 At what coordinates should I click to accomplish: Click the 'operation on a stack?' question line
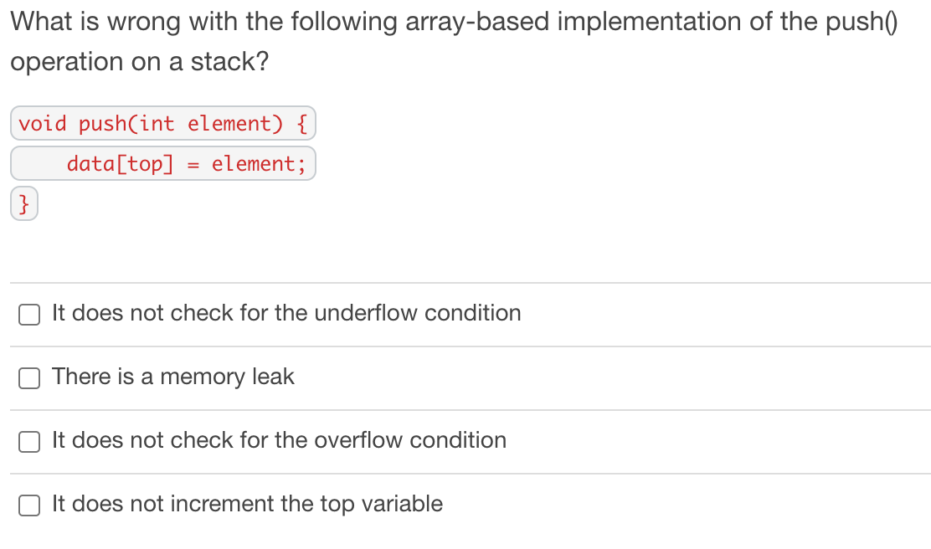click(x=140, y=62)
